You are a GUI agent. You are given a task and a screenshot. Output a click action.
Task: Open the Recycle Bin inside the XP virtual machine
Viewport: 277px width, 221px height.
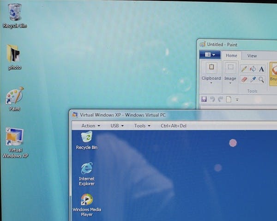pyautogui.click(x=87, y=140)
